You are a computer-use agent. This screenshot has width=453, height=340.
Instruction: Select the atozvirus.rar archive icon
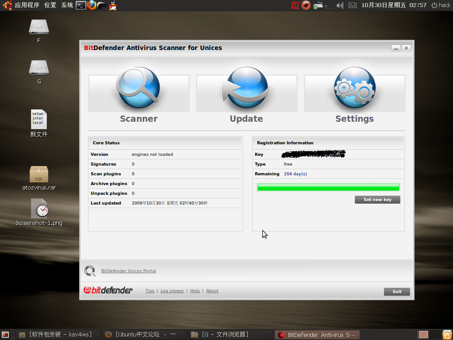[x=39, y=178]
